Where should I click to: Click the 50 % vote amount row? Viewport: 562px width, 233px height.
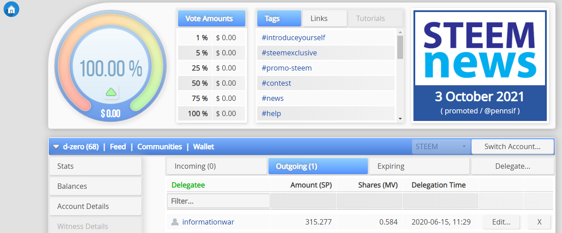(212, 83)
